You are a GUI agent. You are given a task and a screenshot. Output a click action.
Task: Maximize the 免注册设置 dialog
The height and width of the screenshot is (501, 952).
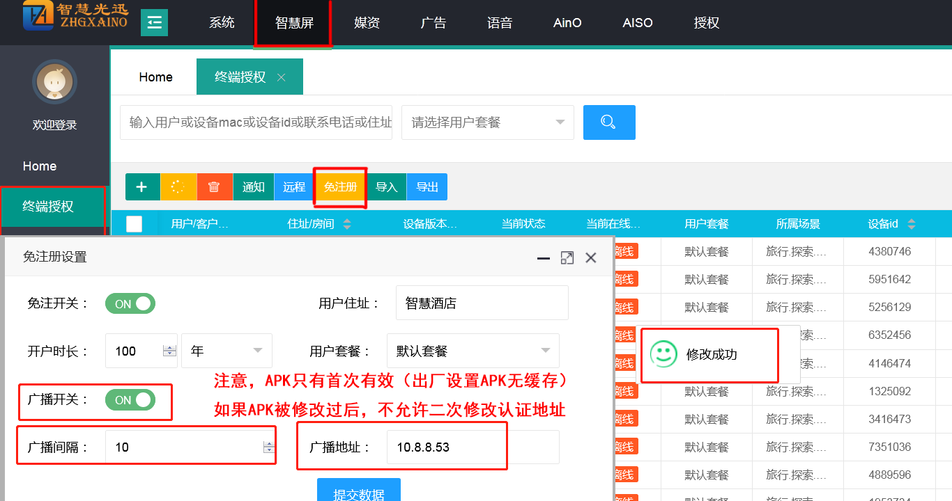click(x=567, y=257)
